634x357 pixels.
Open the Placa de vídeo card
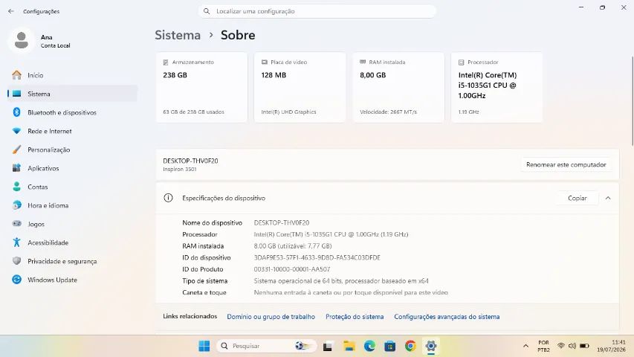300,87
